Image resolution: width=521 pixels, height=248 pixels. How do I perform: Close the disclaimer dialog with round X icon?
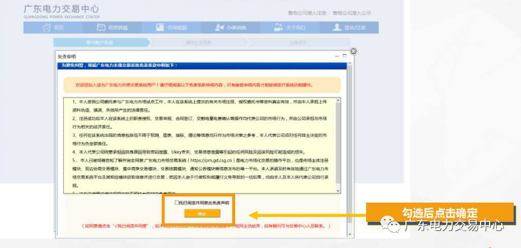[x=353, y=51]
